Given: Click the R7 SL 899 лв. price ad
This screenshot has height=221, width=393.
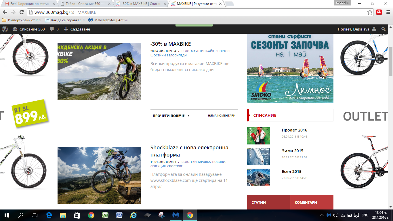Looking at the screenshot, I should [x=30, y=113].
